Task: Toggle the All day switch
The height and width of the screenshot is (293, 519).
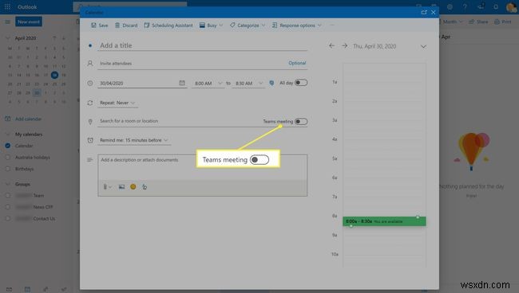Action: [301, 83]
